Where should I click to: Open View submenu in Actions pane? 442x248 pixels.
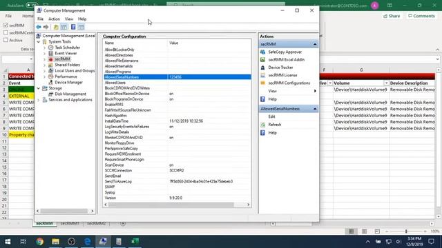point(289,91)
